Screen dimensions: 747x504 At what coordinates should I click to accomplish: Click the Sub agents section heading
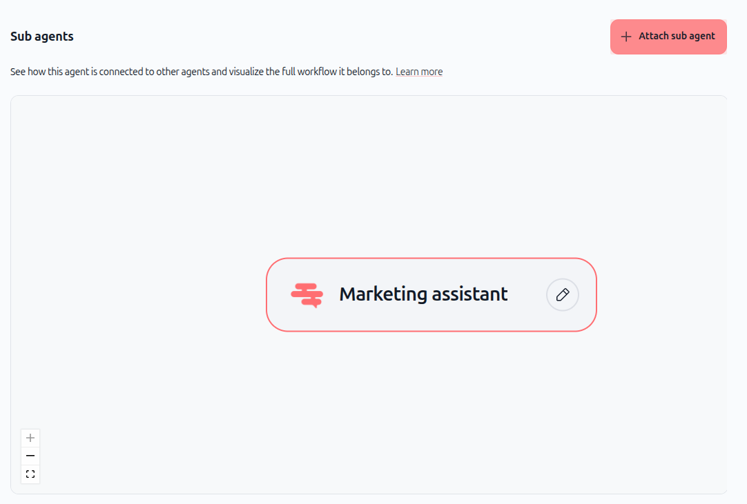click(42, 37)
